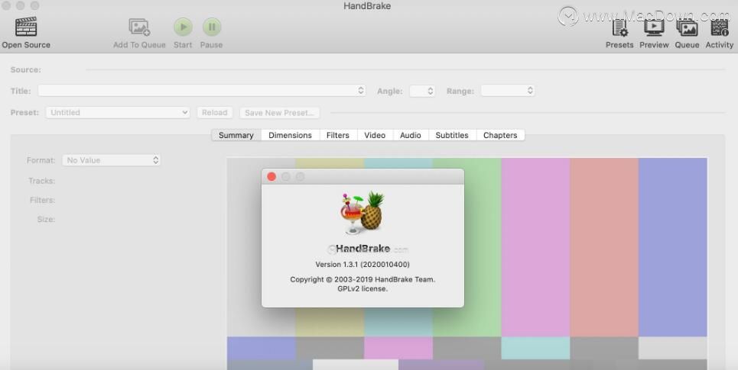Click the Size label in Summary

pyautogui.click(x=46, y=219)
